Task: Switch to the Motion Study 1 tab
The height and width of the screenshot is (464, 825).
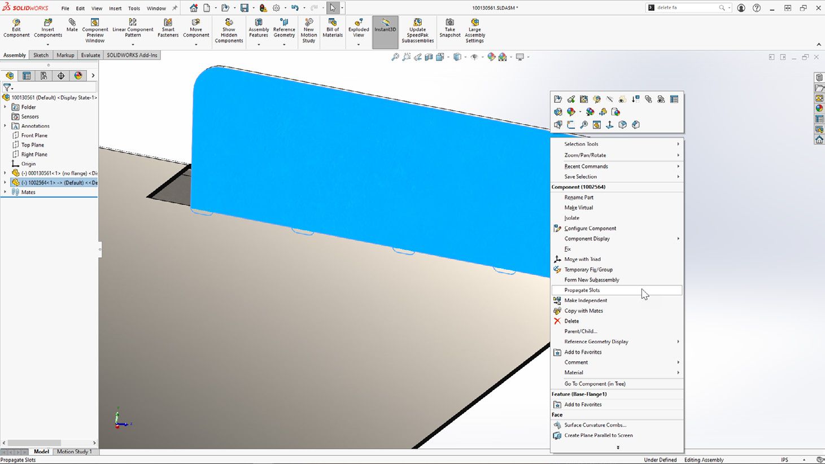Action: pos(74,451)
